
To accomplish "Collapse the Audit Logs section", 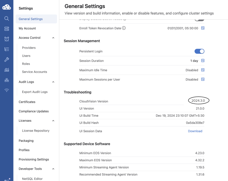I will click(53, 82).
